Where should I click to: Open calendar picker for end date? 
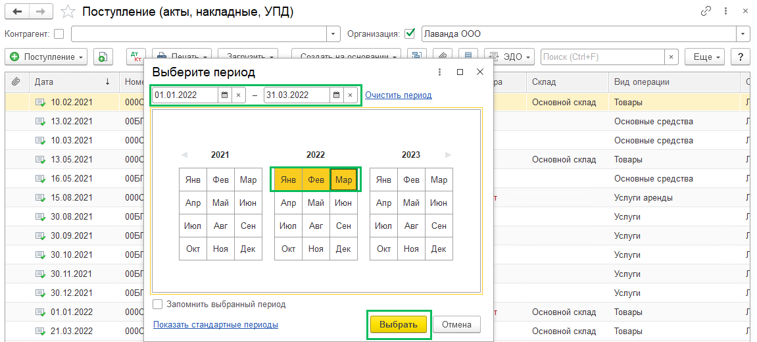point(336,95)
